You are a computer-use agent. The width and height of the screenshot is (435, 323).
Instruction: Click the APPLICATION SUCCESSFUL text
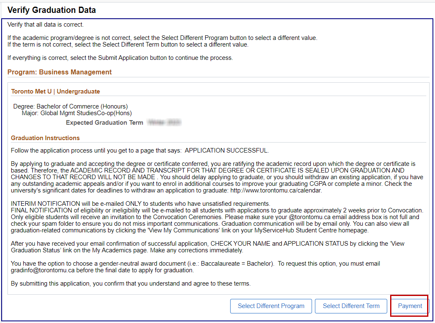point(226,150)
